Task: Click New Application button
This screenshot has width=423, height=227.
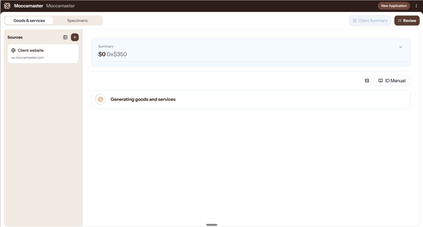Action: point(393,6)
